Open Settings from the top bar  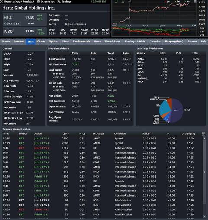coord(66,2)
